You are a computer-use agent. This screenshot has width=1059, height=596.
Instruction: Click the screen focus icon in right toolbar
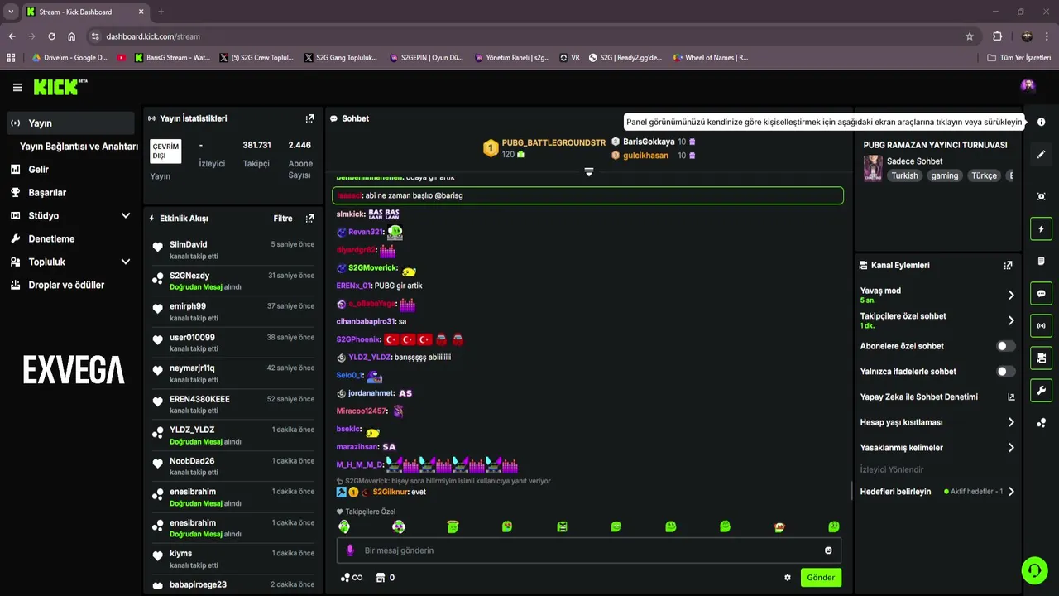click(x=1041, y=196)
